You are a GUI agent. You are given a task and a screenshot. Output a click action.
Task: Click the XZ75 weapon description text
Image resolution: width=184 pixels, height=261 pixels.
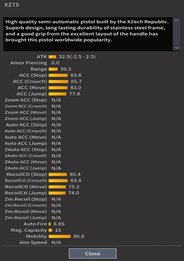click(87, 31)
